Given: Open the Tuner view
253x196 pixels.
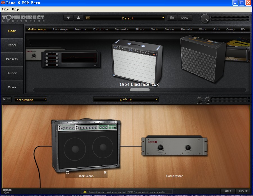Looking at the screenshot, I should click(x=12, y=73).
